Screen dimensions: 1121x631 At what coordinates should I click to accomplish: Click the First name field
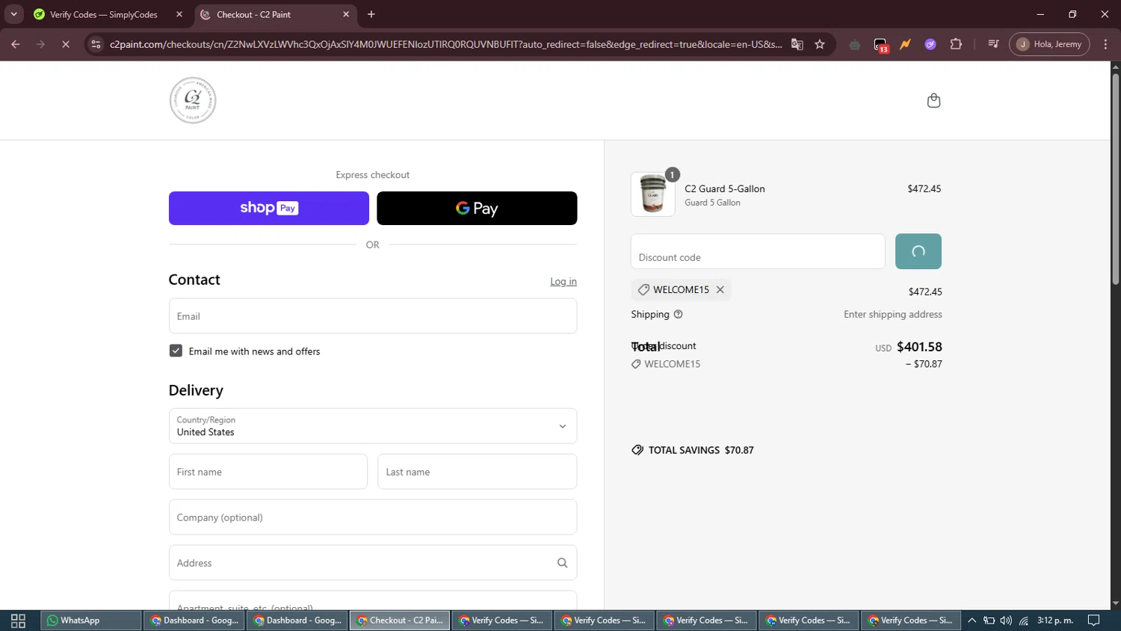(268, 472)
